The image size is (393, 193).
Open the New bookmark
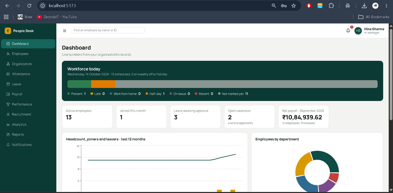[25, 17]
